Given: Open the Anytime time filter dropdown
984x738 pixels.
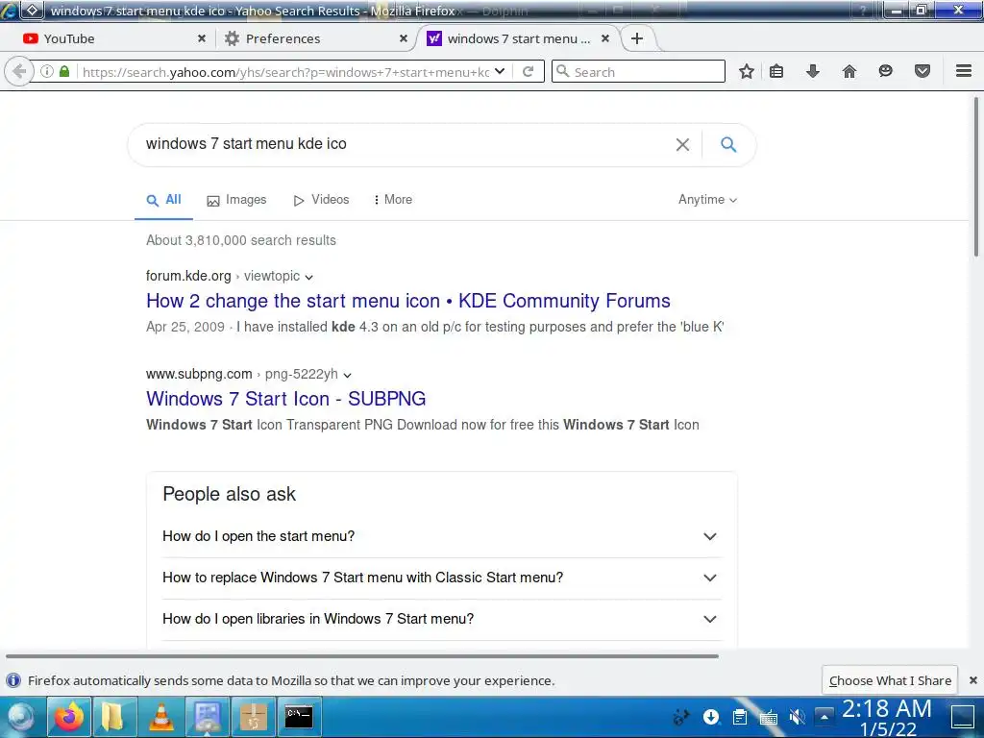Looking at the screenshot, I should pyautogui.click(x=707, y=200).
